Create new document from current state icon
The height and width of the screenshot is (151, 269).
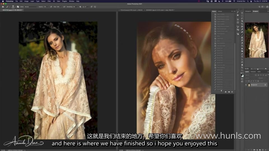[x=226, y=92]
